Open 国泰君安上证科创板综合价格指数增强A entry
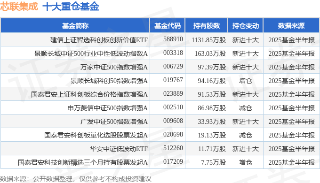Image resolution: width=320 pixels, height=183 pixels. pyautogui.click(x=89, y=94)
